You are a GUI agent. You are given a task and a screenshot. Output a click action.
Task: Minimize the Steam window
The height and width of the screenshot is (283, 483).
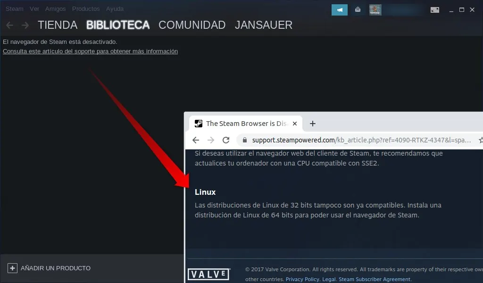click(x=451, y=10)
